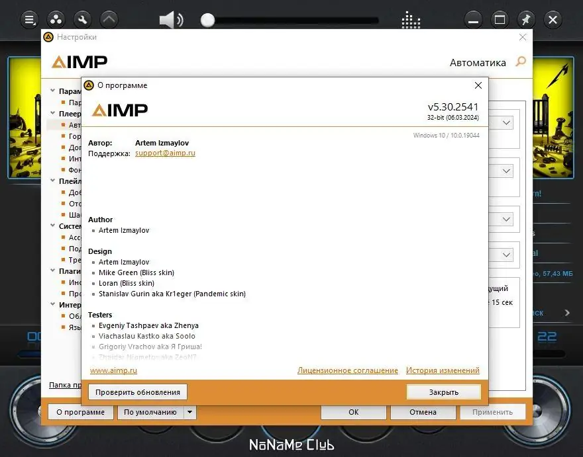Select the Интерфейс settings category
Viewport: 583px width, 457px height.
pyautogui.click(x=71, y=304)
